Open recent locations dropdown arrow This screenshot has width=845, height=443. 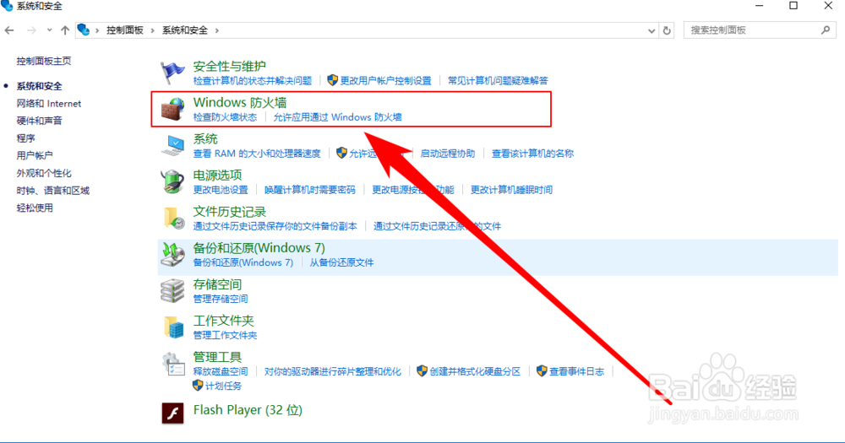(49, 30)
